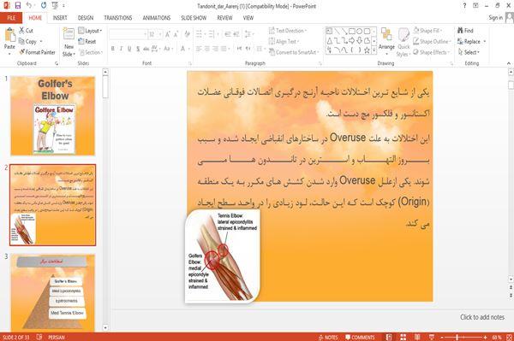Click the Copy button

pyautogui.click(x=30, y=42)
